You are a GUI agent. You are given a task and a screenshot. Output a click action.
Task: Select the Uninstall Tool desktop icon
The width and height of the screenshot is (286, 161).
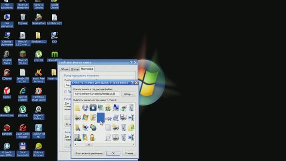pos(38,19)
